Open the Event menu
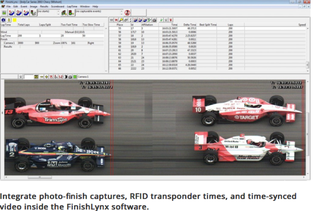 tap(24, 7)
